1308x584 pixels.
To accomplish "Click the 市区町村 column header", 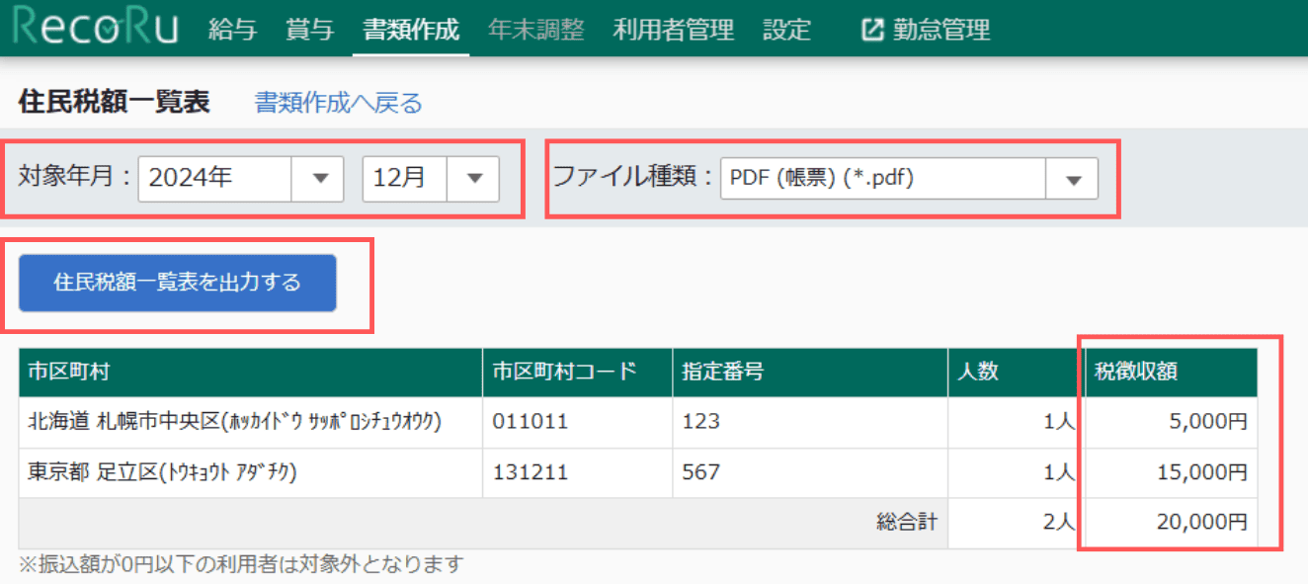I will pyautogui.click(x=250, y=373).
